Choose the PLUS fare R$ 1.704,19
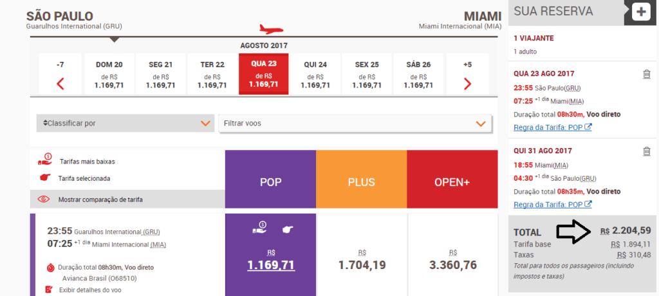659x296 pixels. coord(362,265)
